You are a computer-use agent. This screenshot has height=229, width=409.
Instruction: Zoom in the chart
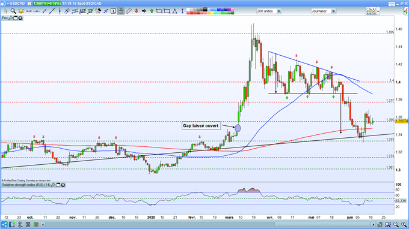click(x=404, y=224)
